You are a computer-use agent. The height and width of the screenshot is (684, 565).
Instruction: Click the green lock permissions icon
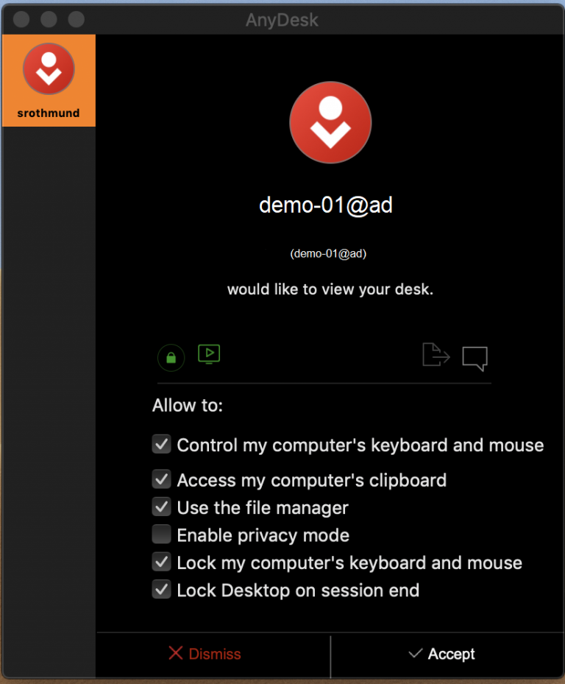click(171, 357)
